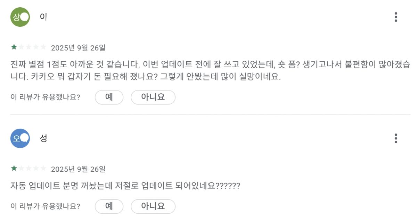Screen dimensions: 417x222
Task: Click the filled green star on 성's review
Action: (14, 169)
